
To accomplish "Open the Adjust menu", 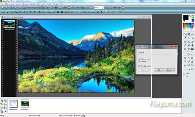I will tap(32, 4).
